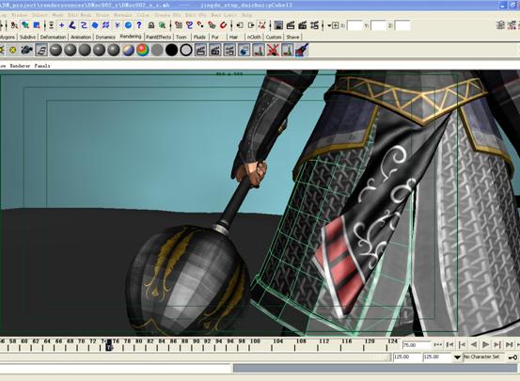The image size is (520, 381).
Task: Click the render globals clapperboard shelf icon
Action: coord(229,50)
